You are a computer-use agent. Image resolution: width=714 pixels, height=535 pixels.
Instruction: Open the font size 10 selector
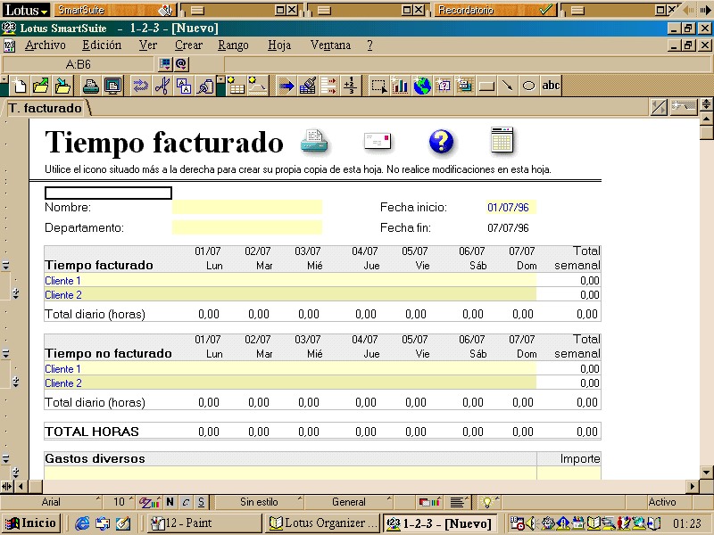(x=120, y=502)
